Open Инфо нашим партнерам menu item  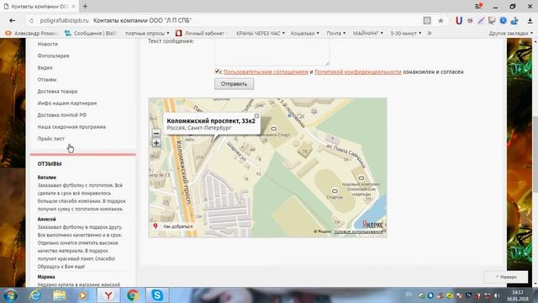tap(67, 103)
